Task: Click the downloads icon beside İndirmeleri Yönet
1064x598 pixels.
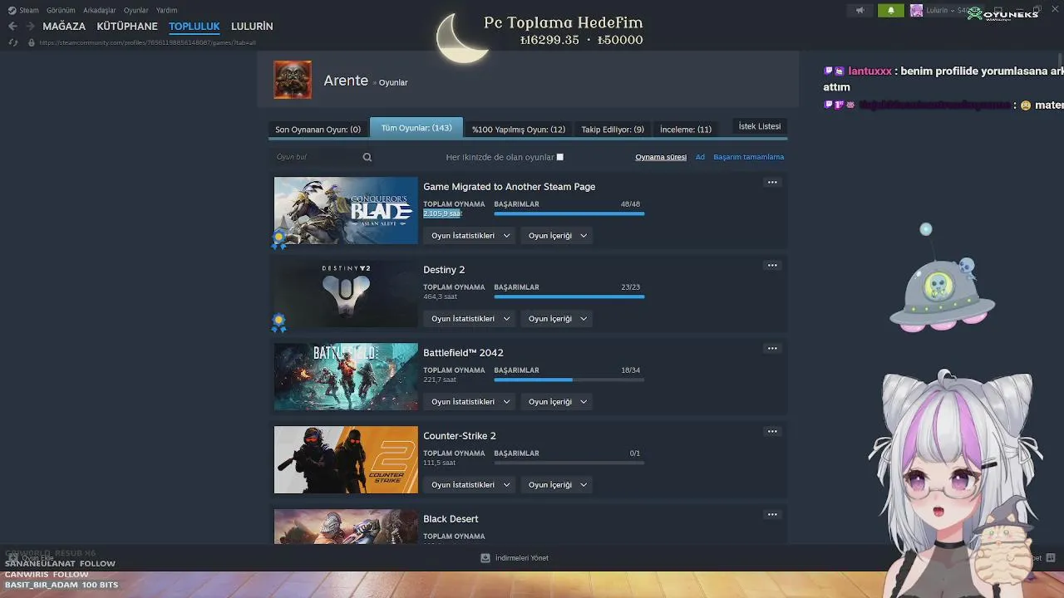Action: coord(485,558)
